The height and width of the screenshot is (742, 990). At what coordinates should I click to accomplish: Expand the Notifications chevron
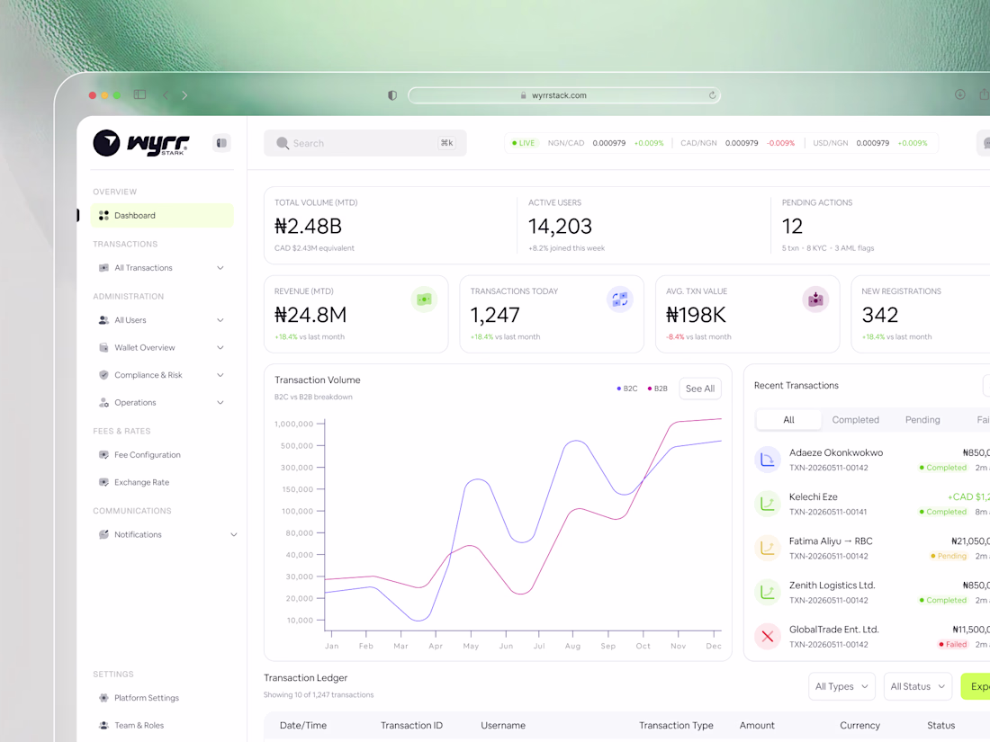point(234,534)
